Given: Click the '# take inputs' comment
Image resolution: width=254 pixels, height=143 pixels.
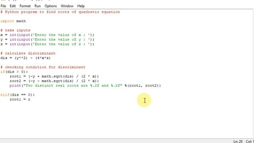Looking at the screenshot, I should coord(15,30).
